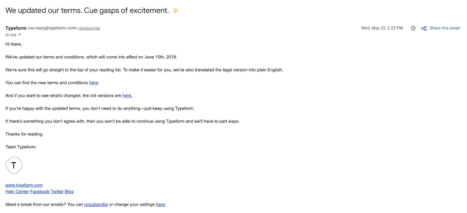Star this Typeform email

click(413, 28)
